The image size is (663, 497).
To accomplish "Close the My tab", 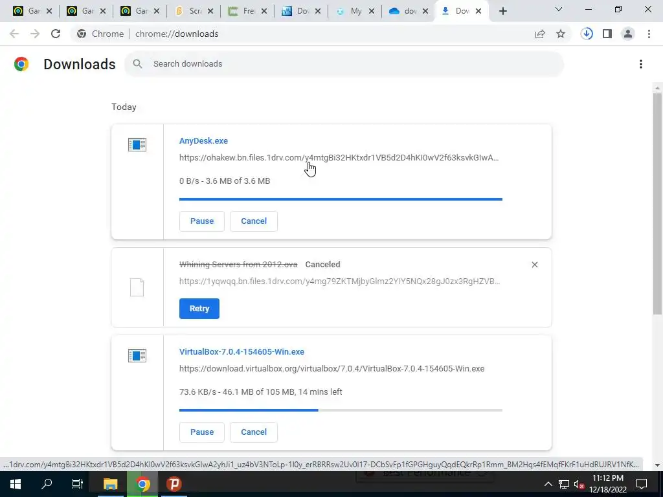I will pos(372,11).
